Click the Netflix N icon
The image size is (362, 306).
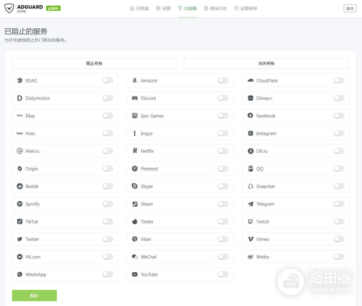pos(135,151)
